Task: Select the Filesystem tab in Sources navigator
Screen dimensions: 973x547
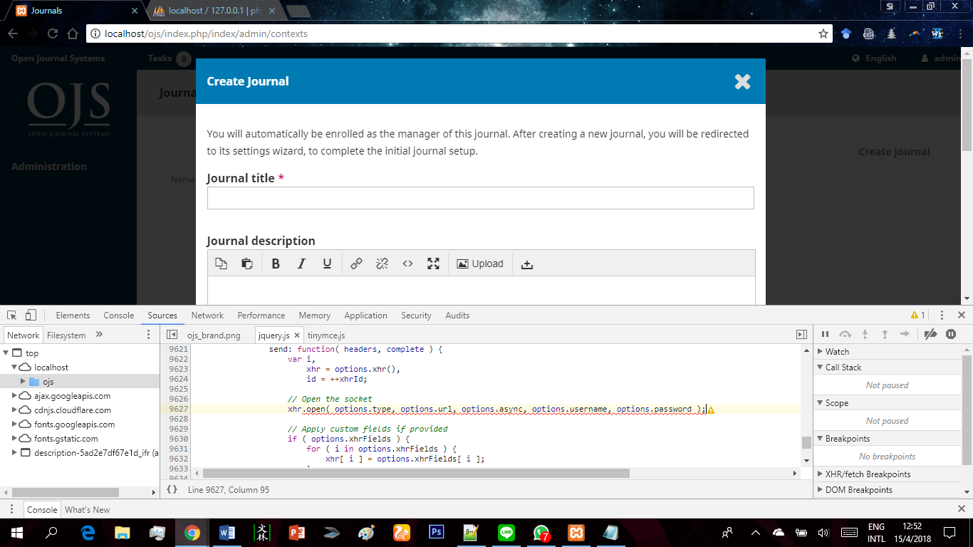Action: click(x=66, y=335)
